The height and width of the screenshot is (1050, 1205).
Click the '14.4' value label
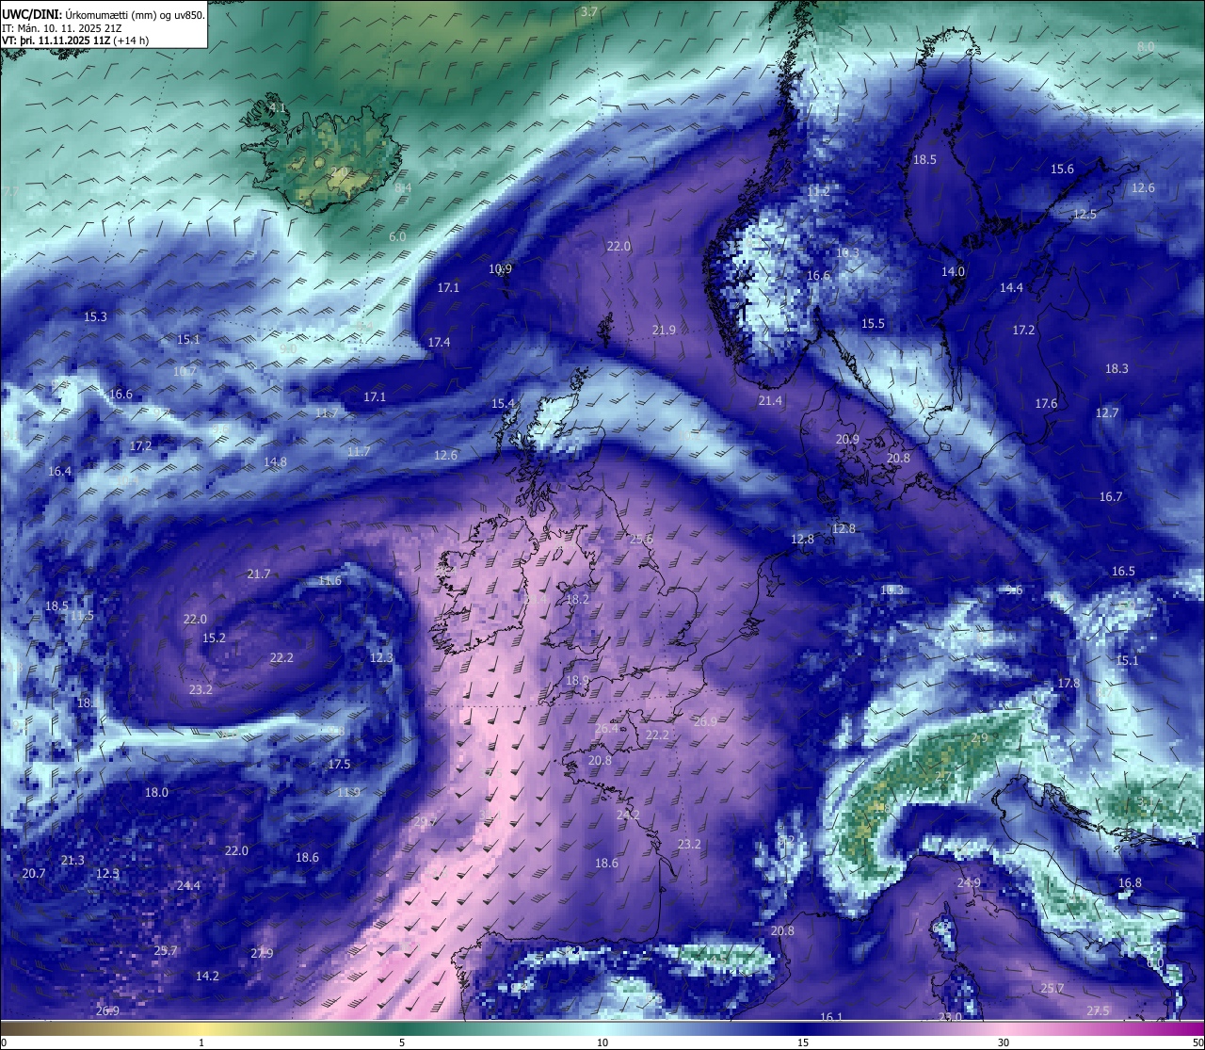pos(1011,287)
